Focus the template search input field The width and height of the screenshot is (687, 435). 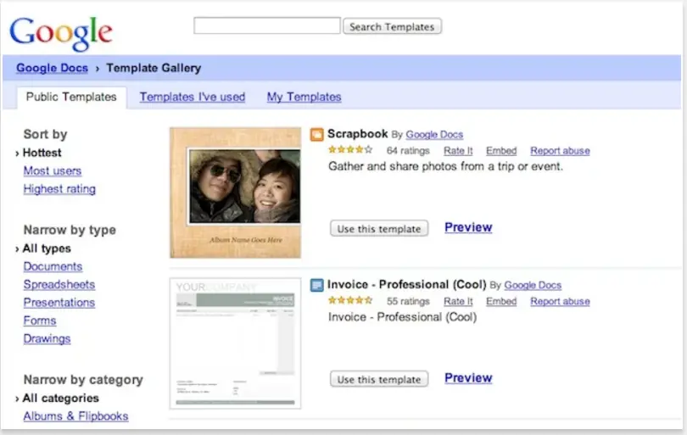[267, 25]
